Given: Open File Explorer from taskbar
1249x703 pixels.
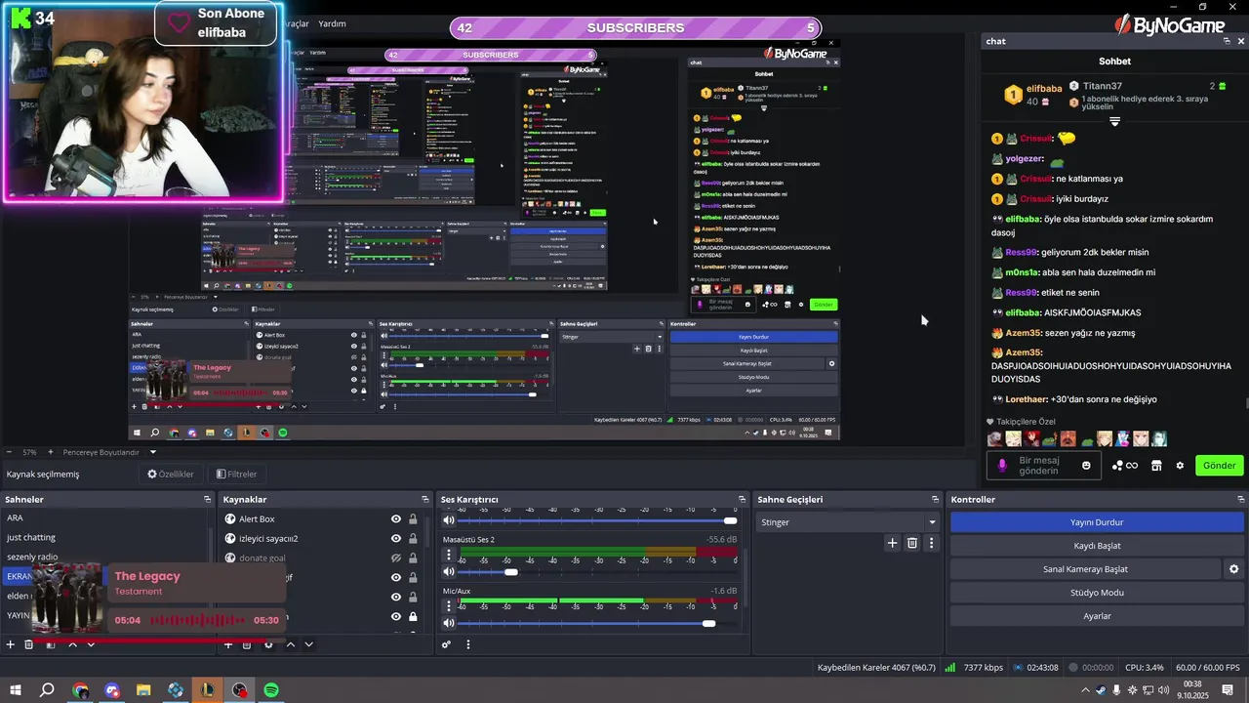Looking at the screenshot, I should tap(143, 690).
